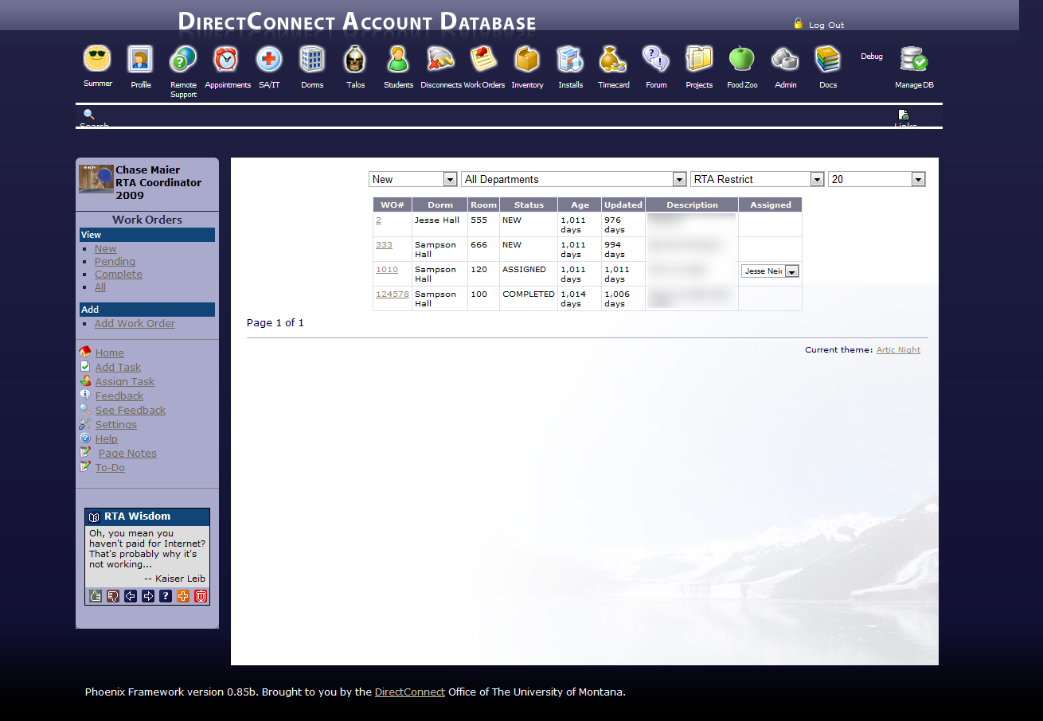Go to Home in the sidebar
The height and width of the screenshot is (721, 1043).
[110, 353]
